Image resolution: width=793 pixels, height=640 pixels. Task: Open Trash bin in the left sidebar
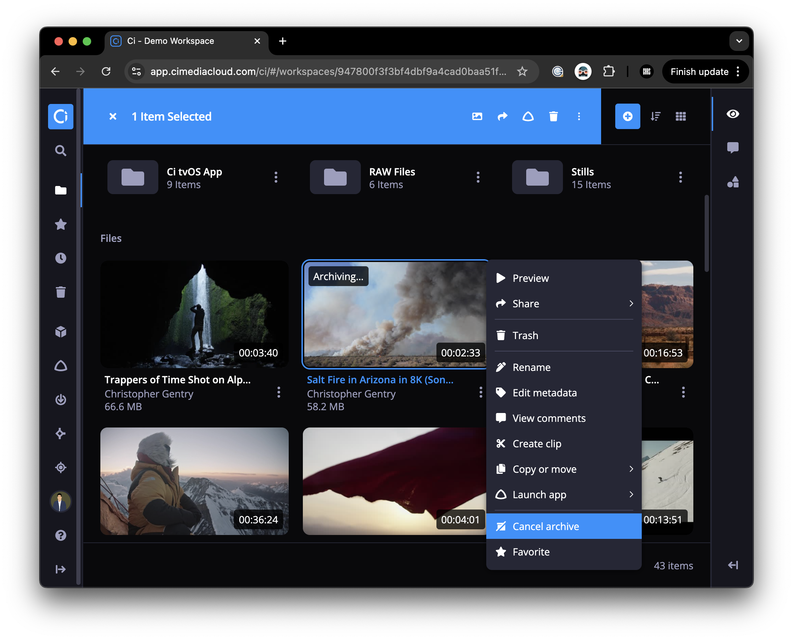point(60,292)
